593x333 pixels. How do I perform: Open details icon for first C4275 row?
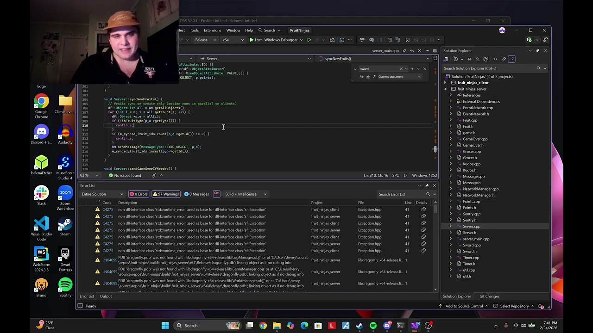(423, 210)
